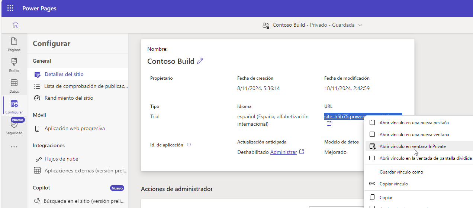Open external icon beside Administrar link
This screenshot has height=208, width=473.
302,152
